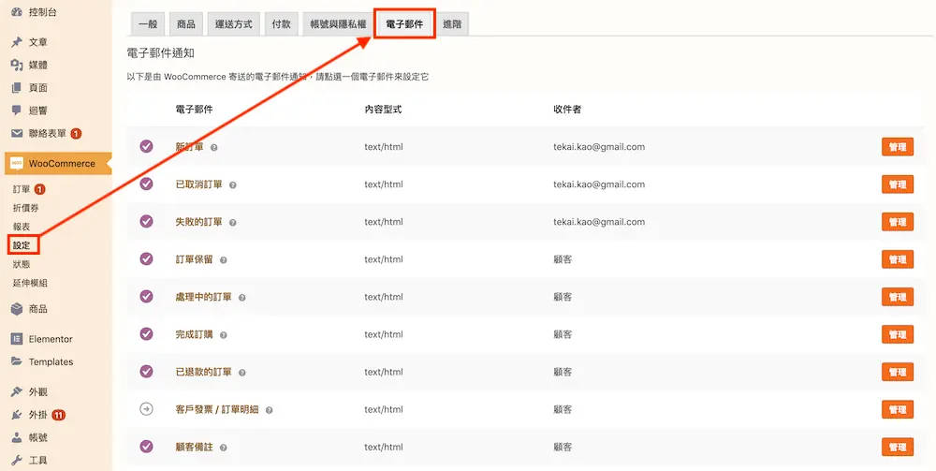
Task: Click the 頁面 pages icon
Action: coord(17,88)
